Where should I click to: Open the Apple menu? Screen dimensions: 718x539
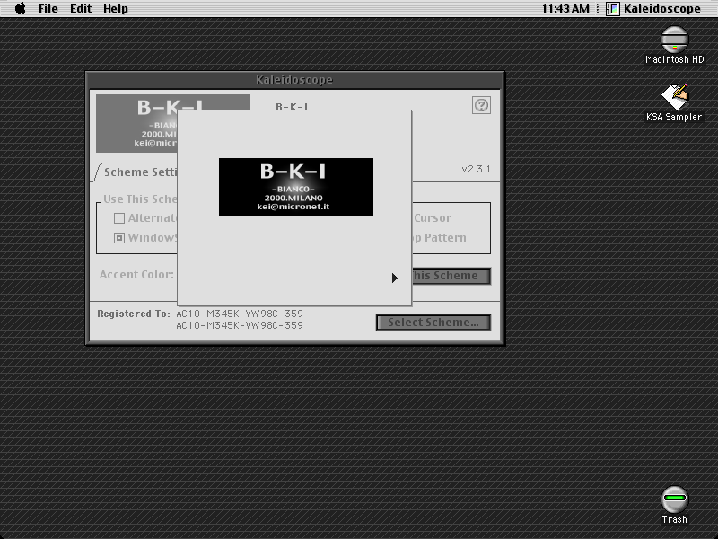pos(20,8)
